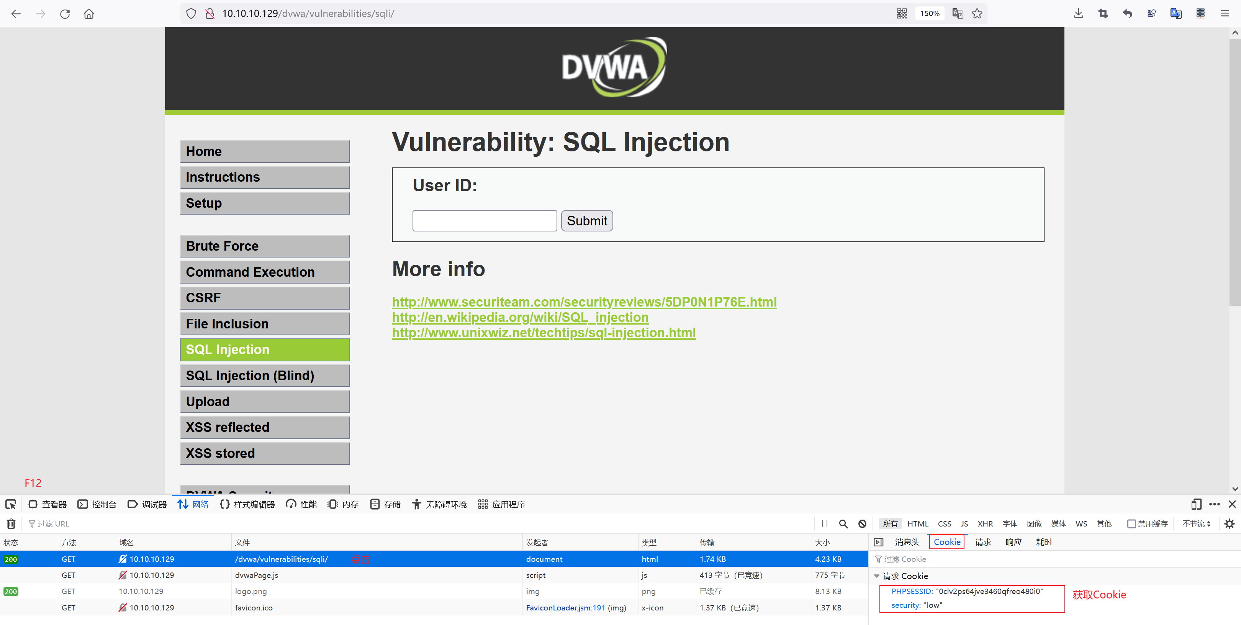Image resolution: width=1241 pixels, height=625 pixels.
Task: Open the browser home page icon
Action: [x=88, y=14]
